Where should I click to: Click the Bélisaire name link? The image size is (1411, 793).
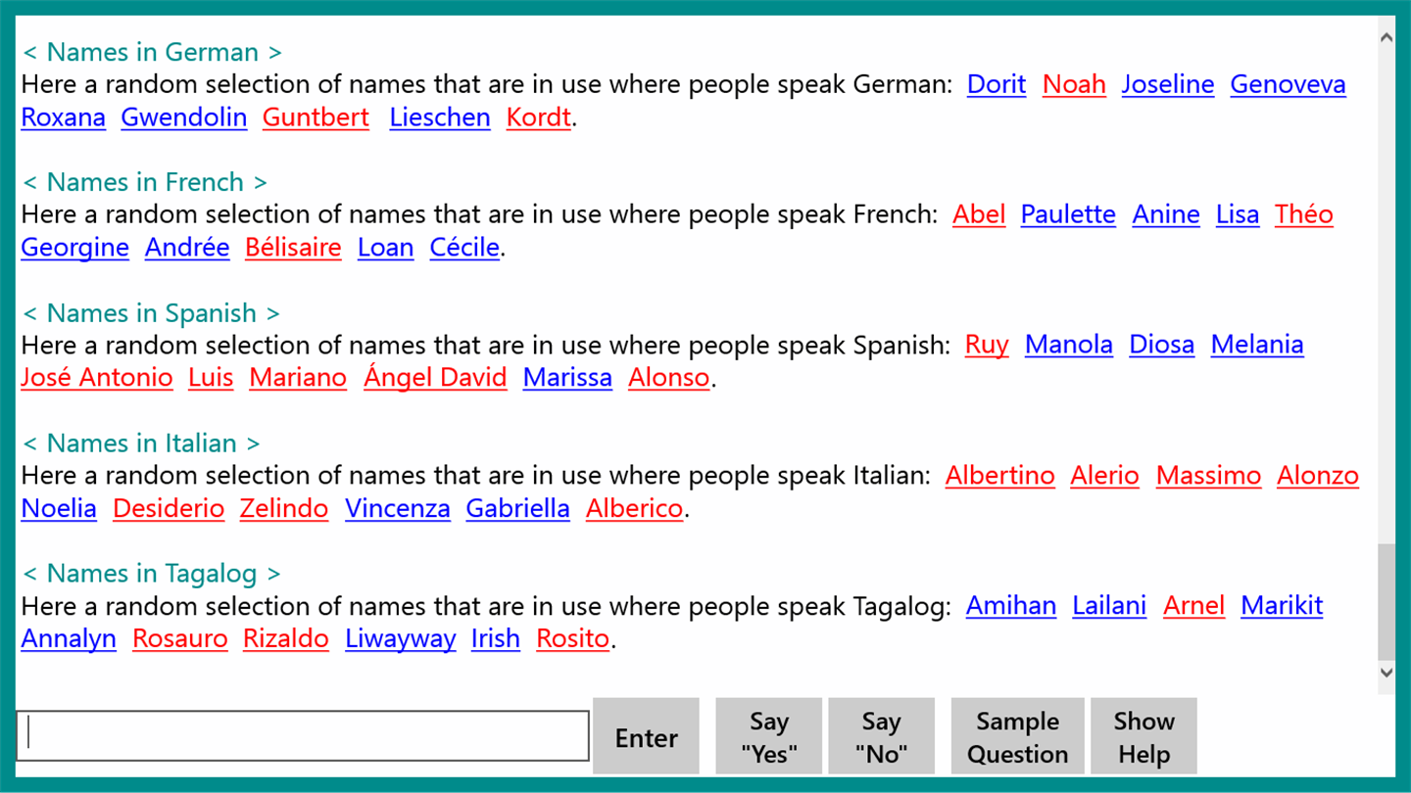293,248
